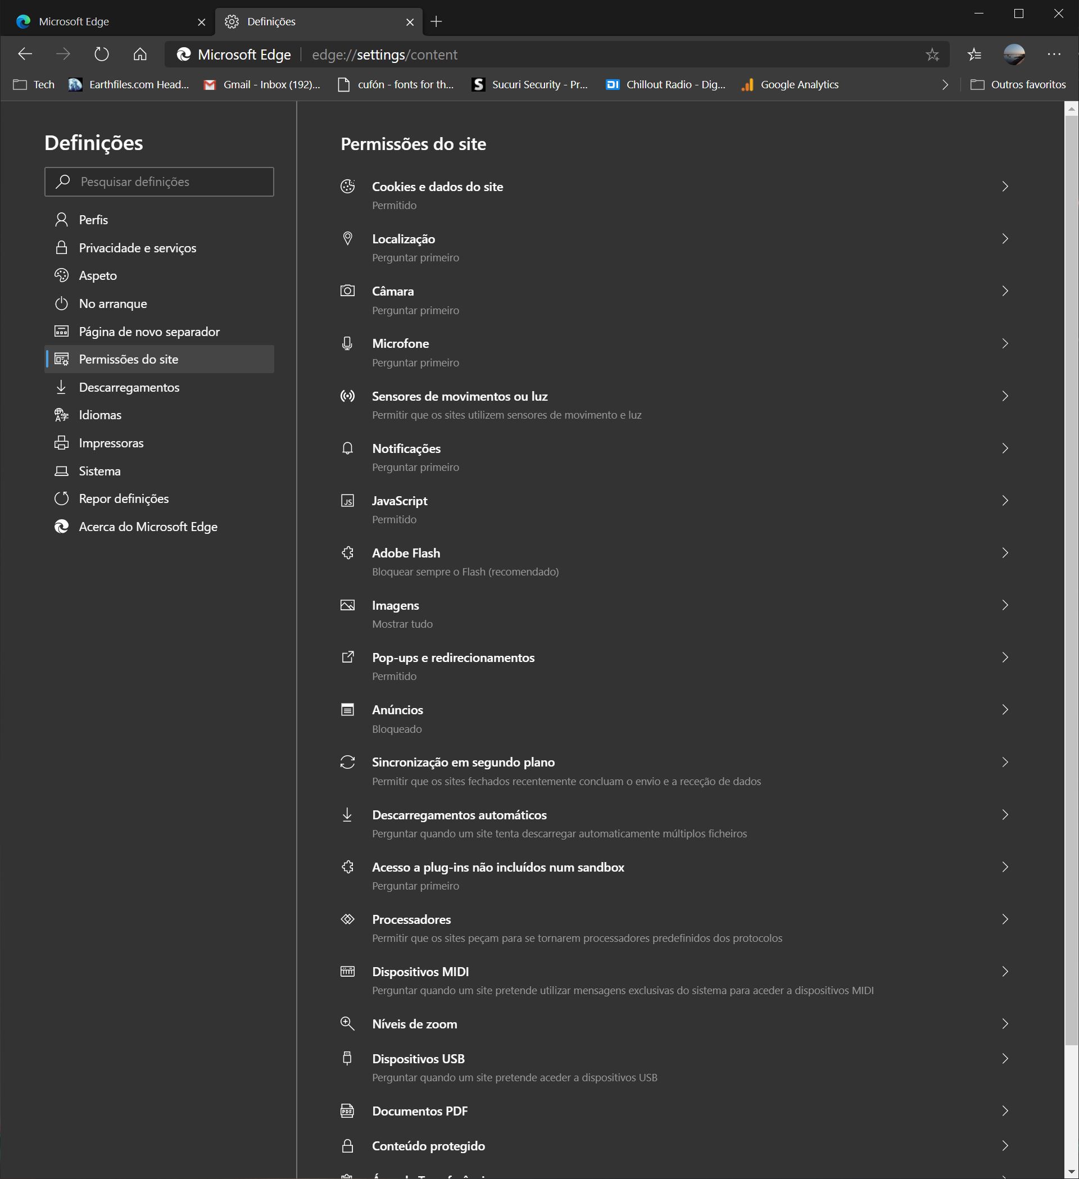
Task: Open a new tab with plus
Action: click(x=436, y=22)
